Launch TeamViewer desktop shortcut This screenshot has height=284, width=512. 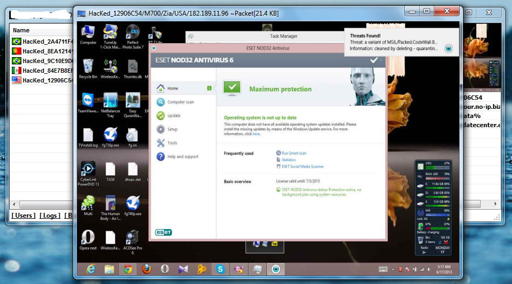pos(88,103)
